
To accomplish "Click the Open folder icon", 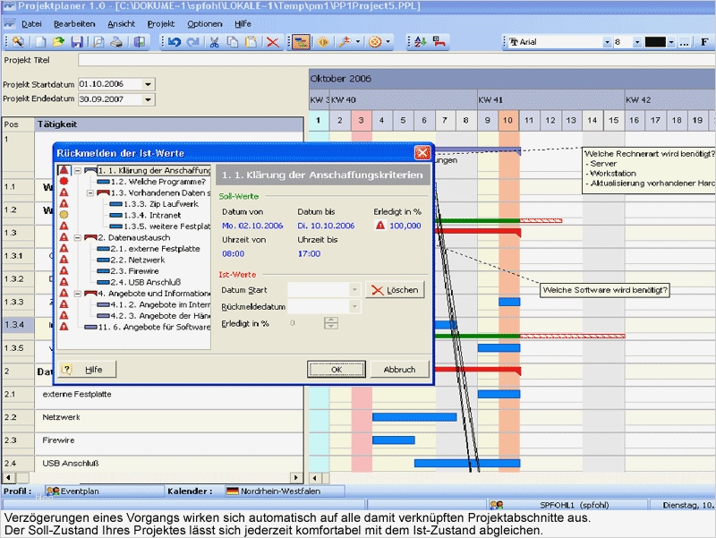I will click(58, 42).
